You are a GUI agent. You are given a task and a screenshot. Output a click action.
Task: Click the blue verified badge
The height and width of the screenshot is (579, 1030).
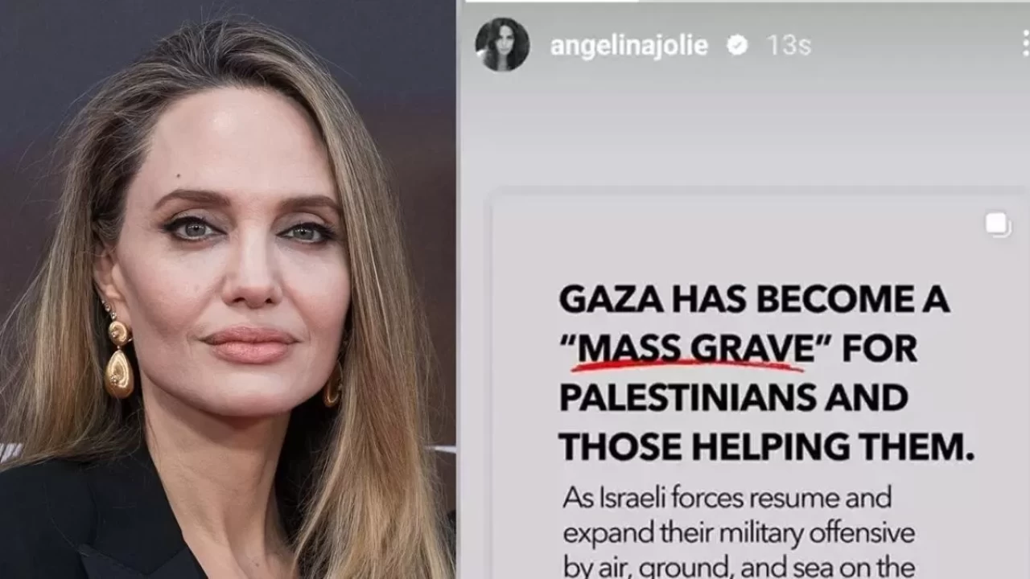737,46
